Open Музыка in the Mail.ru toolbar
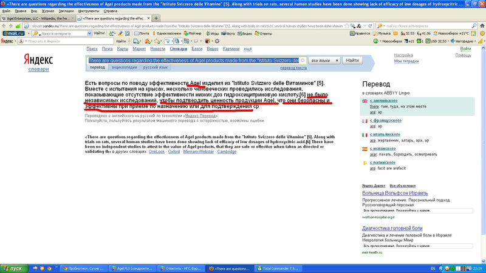 point(382,33)
